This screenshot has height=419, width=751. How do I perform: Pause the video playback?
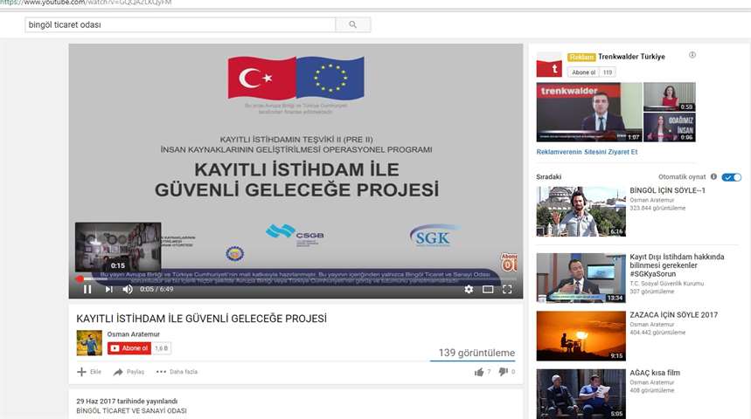[87, 290]
